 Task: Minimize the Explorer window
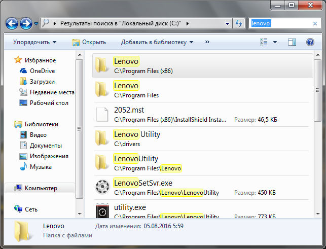277,6
